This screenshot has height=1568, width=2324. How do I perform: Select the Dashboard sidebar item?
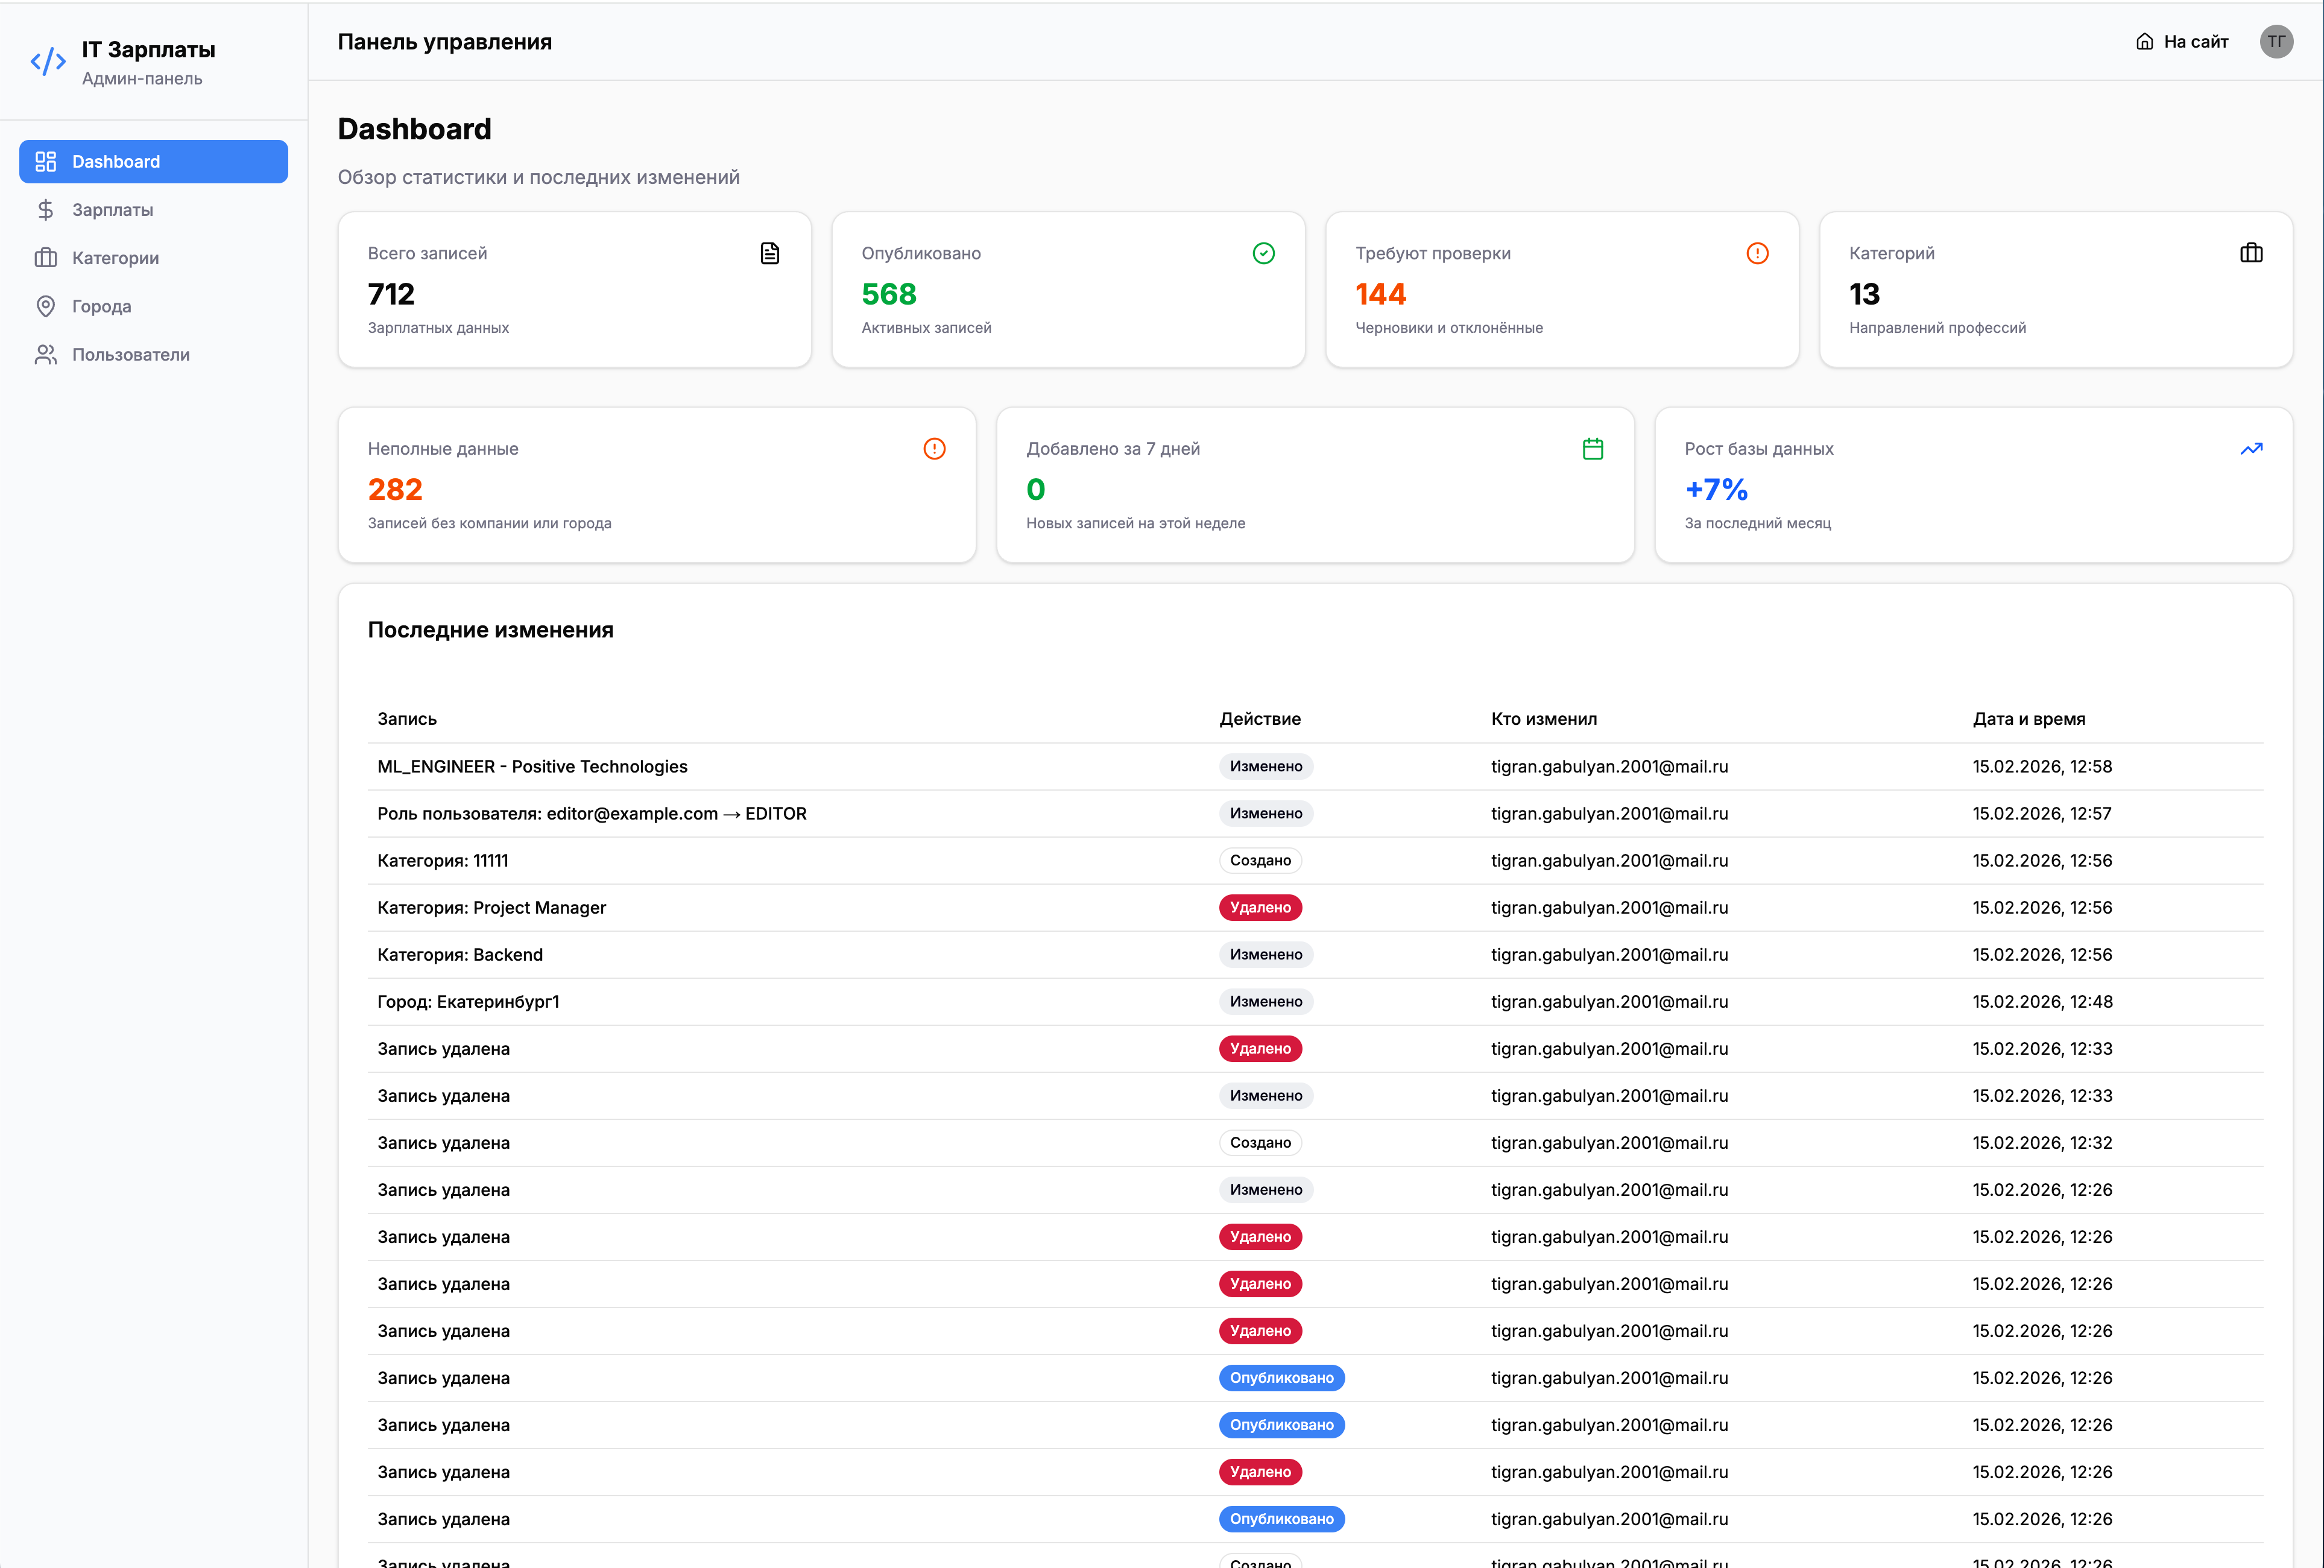tap(153, 162)
